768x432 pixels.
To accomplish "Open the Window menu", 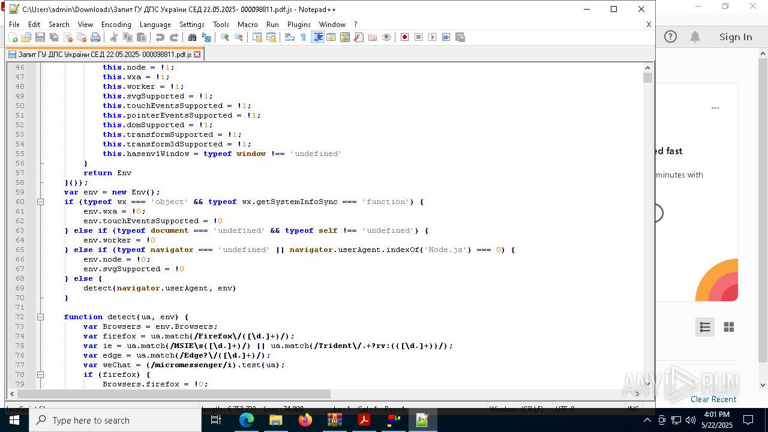I will 332,25.
